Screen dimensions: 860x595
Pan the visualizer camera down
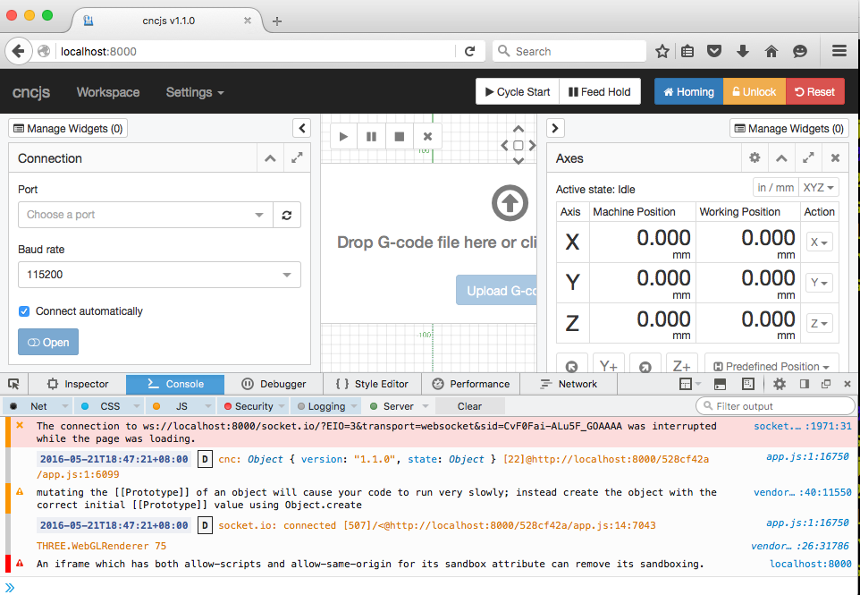(519, 161)
